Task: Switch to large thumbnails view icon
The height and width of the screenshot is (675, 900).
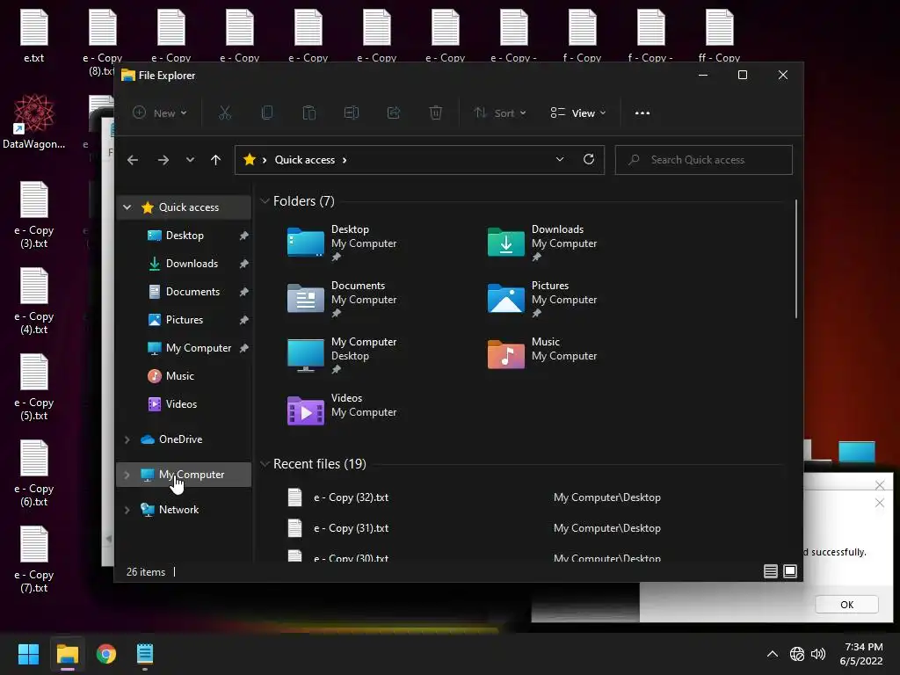Action: tap(790, 571)
